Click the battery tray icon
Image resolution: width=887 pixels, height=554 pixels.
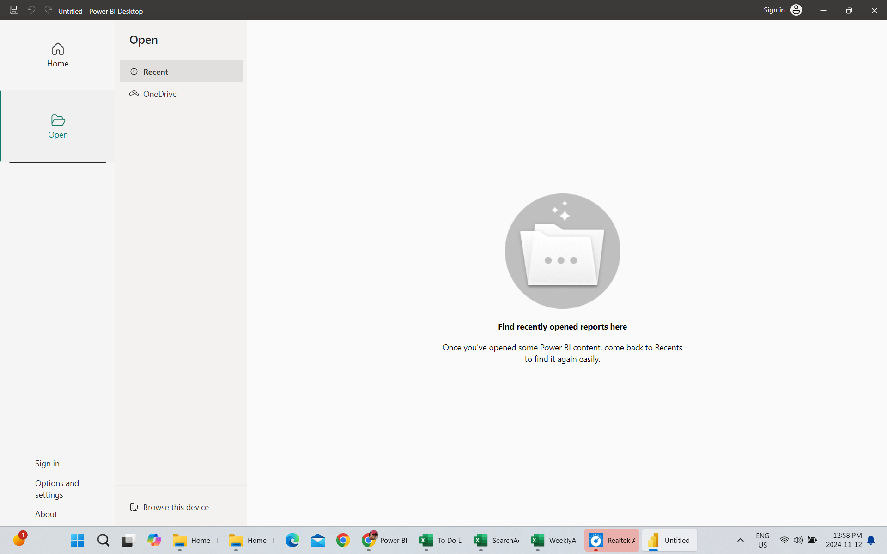click(812, 540)
